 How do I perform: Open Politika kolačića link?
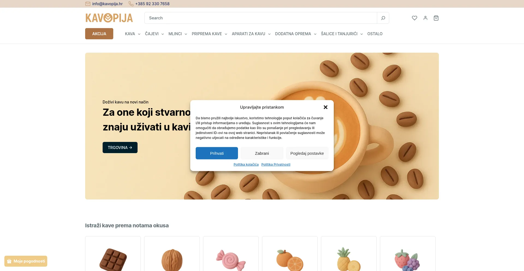click(x=246, y=165)
